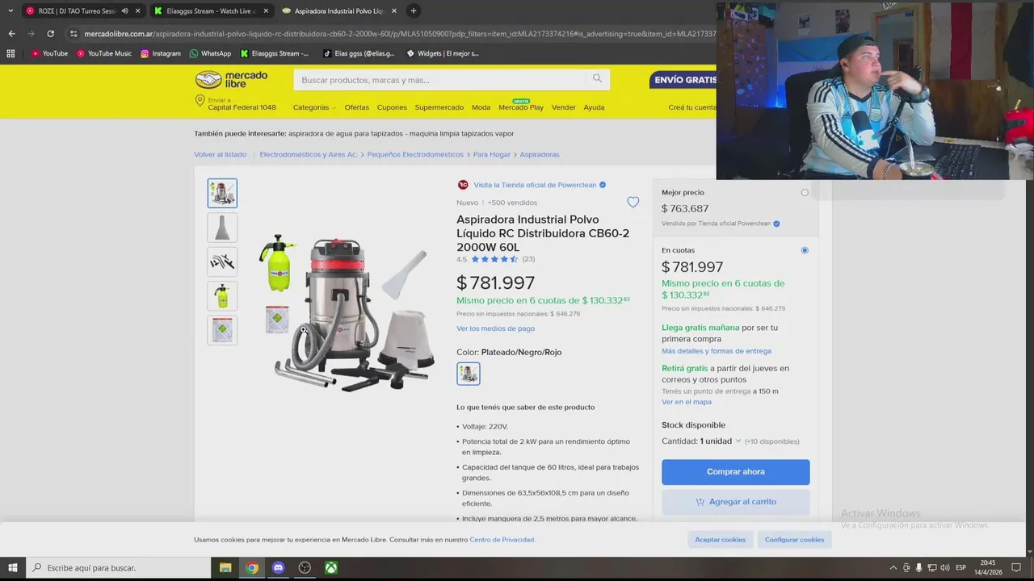Click Creá tu cuenta link
The image size is (1034, 581).
[x=692, y=107]
